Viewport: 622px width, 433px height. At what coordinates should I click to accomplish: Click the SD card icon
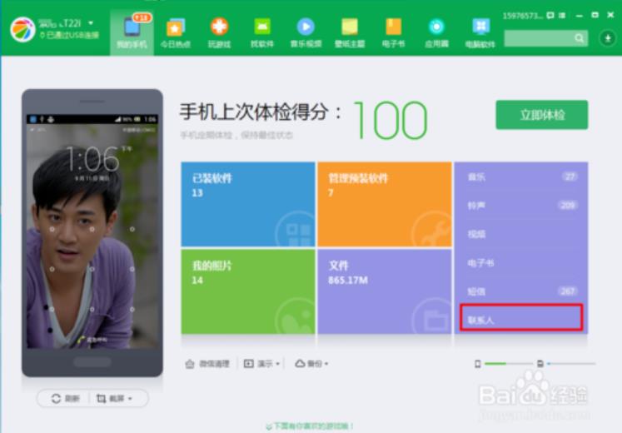540,364
